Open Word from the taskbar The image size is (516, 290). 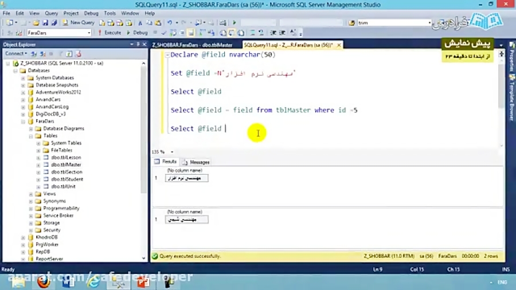68,282
